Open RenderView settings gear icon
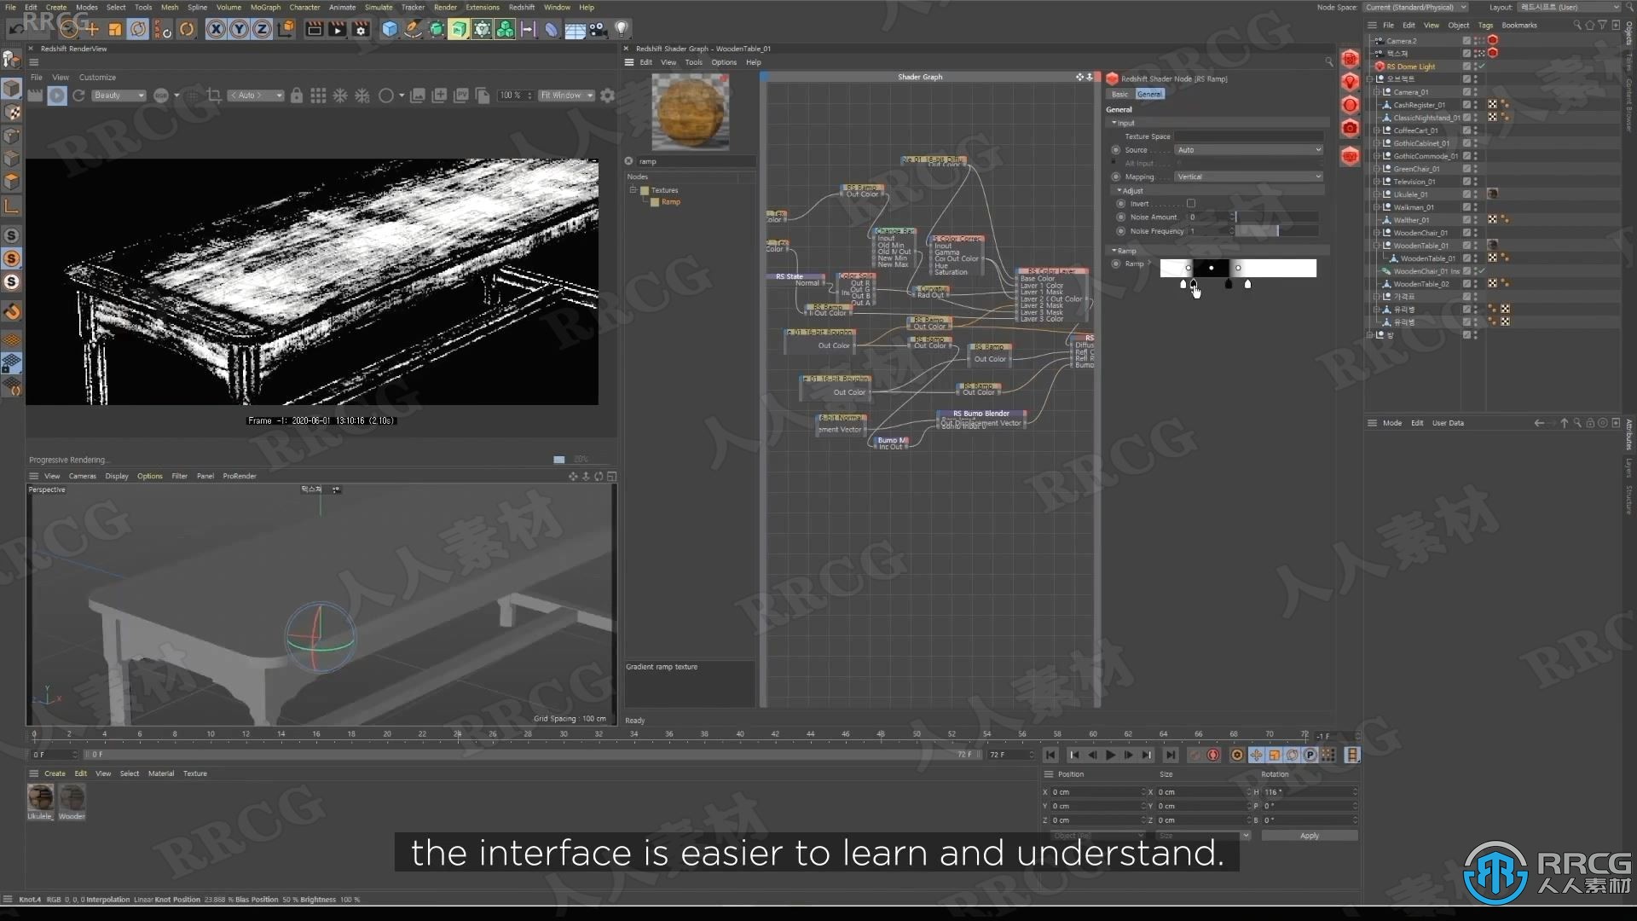Screen dimensions: 1637x921 click(x=607, y=96)
